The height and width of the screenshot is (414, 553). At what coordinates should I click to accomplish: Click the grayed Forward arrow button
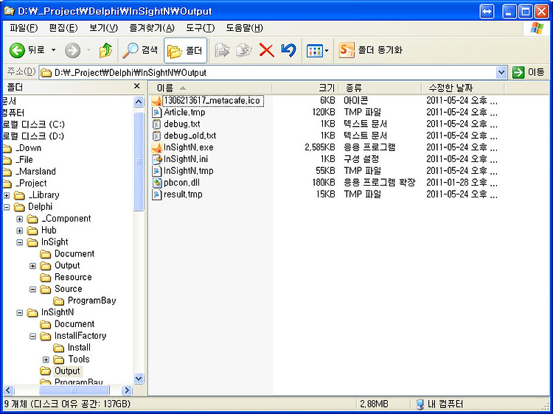point(73,50)
